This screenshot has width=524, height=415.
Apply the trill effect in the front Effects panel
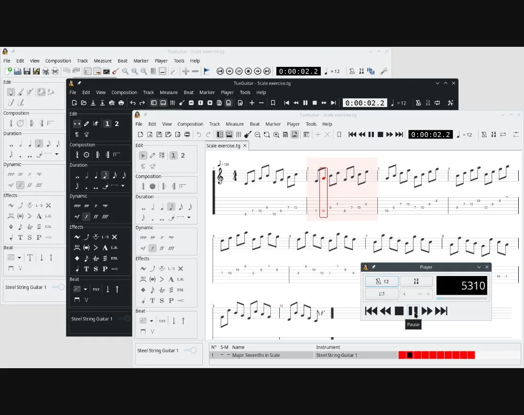point(162,290)
